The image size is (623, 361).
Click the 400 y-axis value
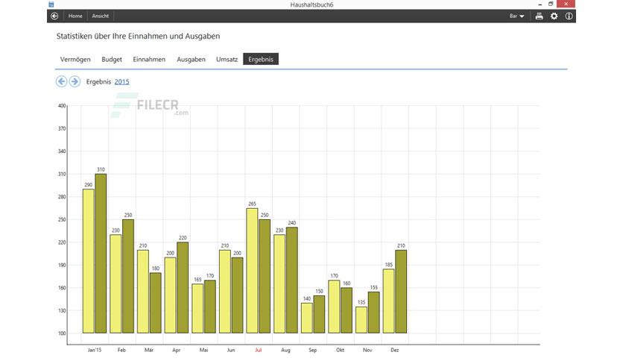62,106
